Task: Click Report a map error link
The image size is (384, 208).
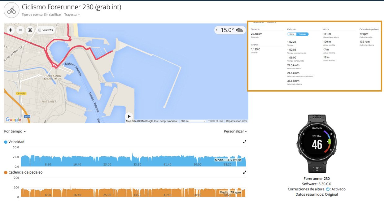Action: 236,121
